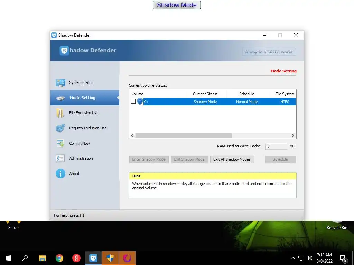354x265 pixels.
Task: Click the System Status monitor icon
Action: coord(60,83)
